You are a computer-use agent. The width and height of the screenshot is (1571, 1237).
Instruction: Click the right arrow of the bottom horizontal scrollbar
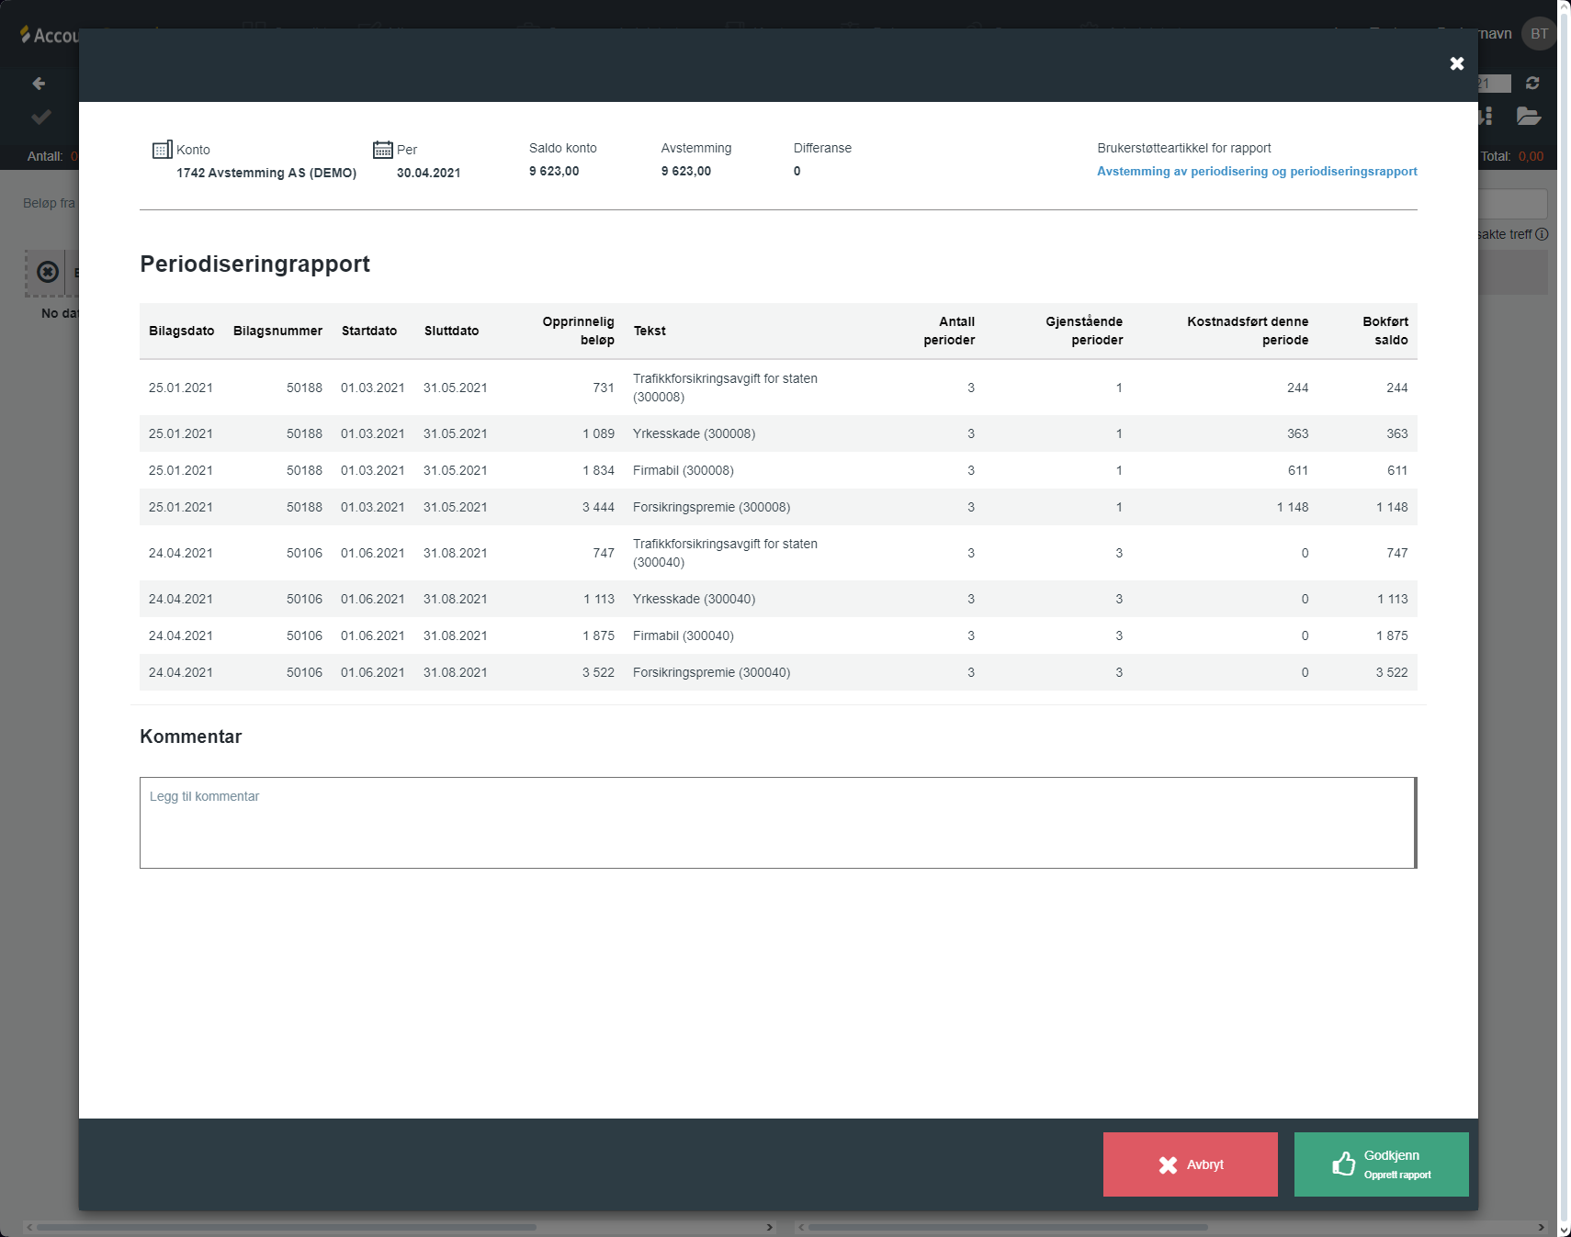[1541, 1227]
